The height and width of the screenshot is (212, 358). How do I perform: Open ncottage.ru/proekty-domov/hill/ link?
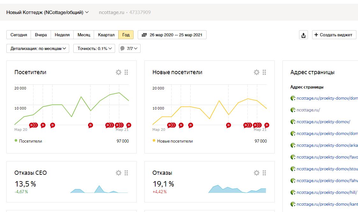[x=327, y=192]
